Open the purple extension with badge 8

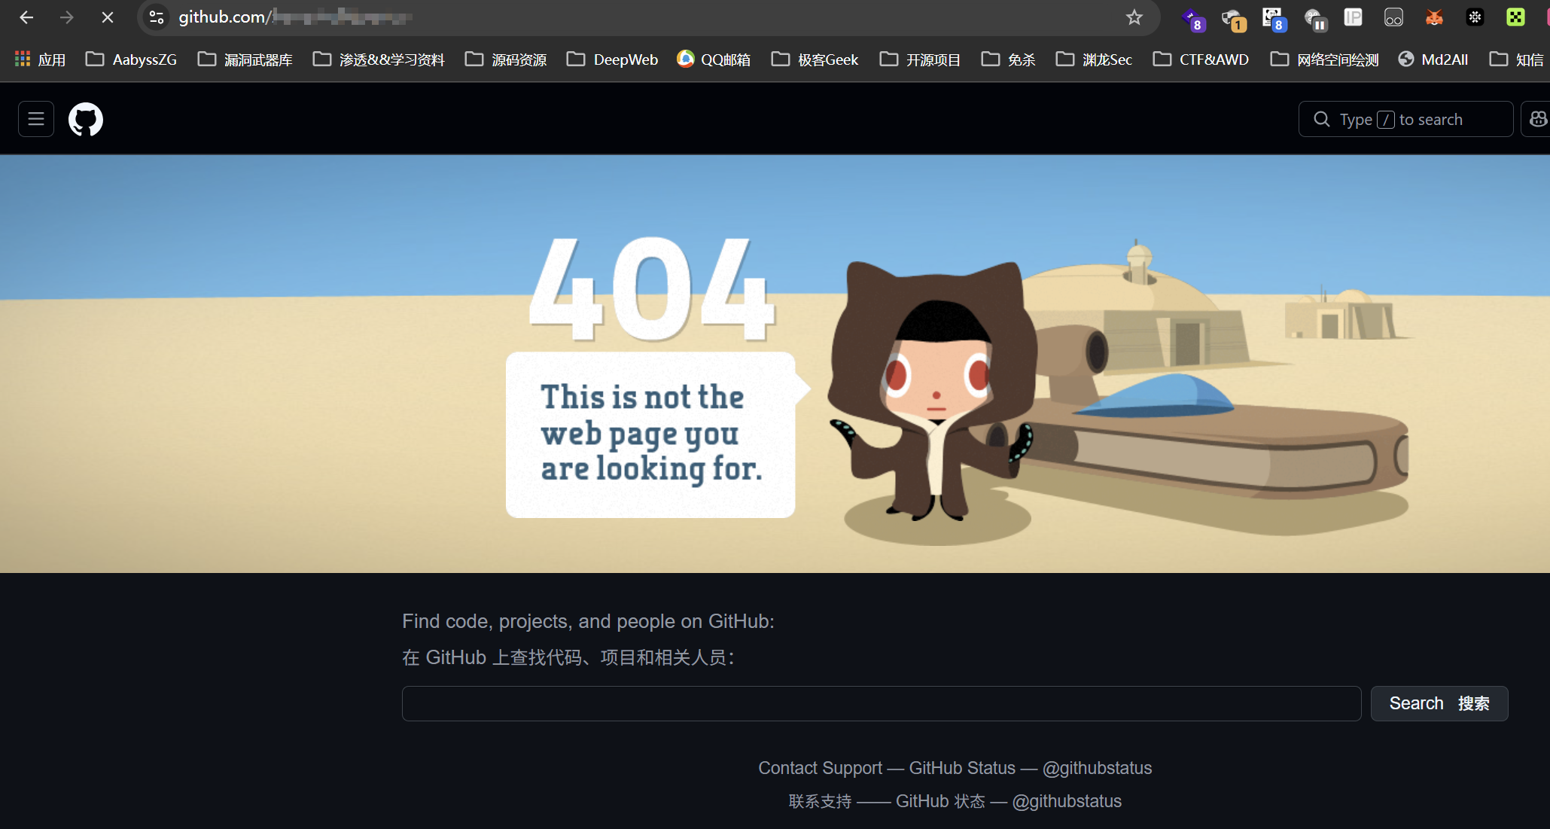click(x=1193, y=19)
